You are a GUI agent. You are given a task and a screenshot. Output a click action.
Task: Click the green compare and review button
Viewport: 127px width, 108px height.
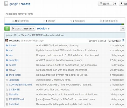pyautogui.click(x=7, y=28)
